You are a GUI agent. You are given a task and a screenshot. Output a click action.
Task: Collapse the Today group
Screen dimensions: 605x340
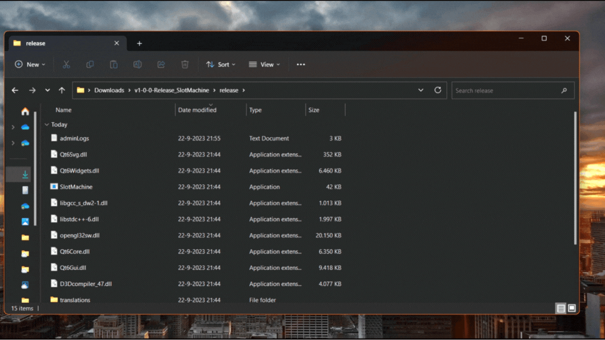pos(47,124)
